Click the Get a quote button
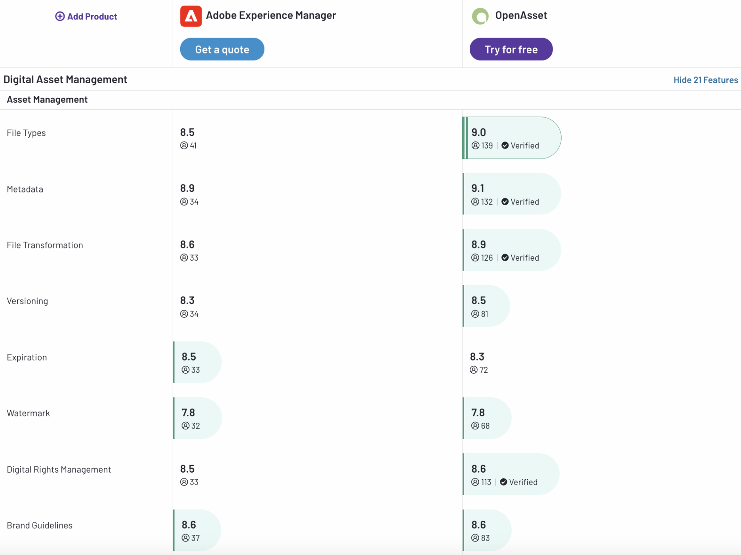The height and width of the screenshot is (555, 741). click(222, 49)
